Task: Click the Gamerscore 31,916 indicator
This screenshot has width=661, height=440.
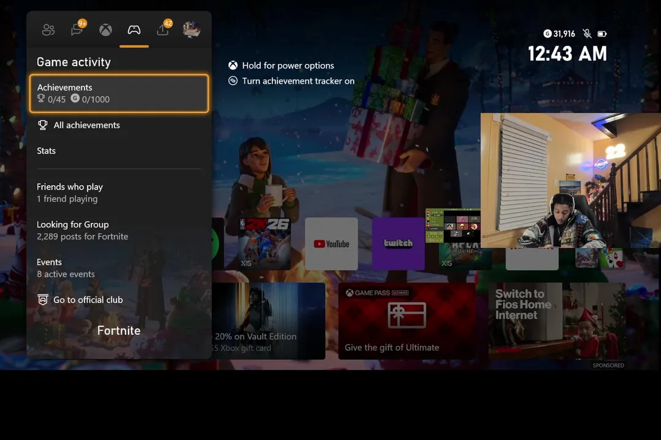Action: (x=559, y=34)
